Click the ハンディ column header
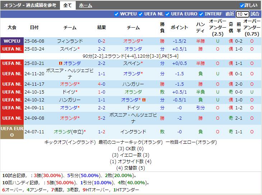Viewport: 262px width, 195px height. (x=200, y=27)
